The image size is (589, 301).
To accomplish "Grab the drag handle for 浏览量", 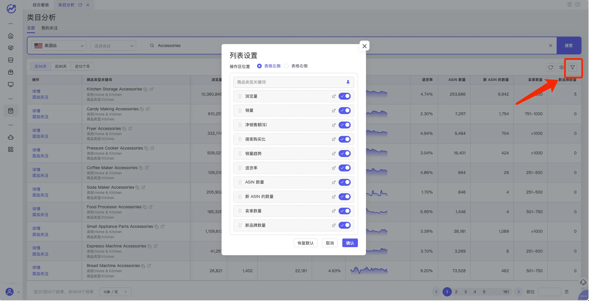I will 240,96.
